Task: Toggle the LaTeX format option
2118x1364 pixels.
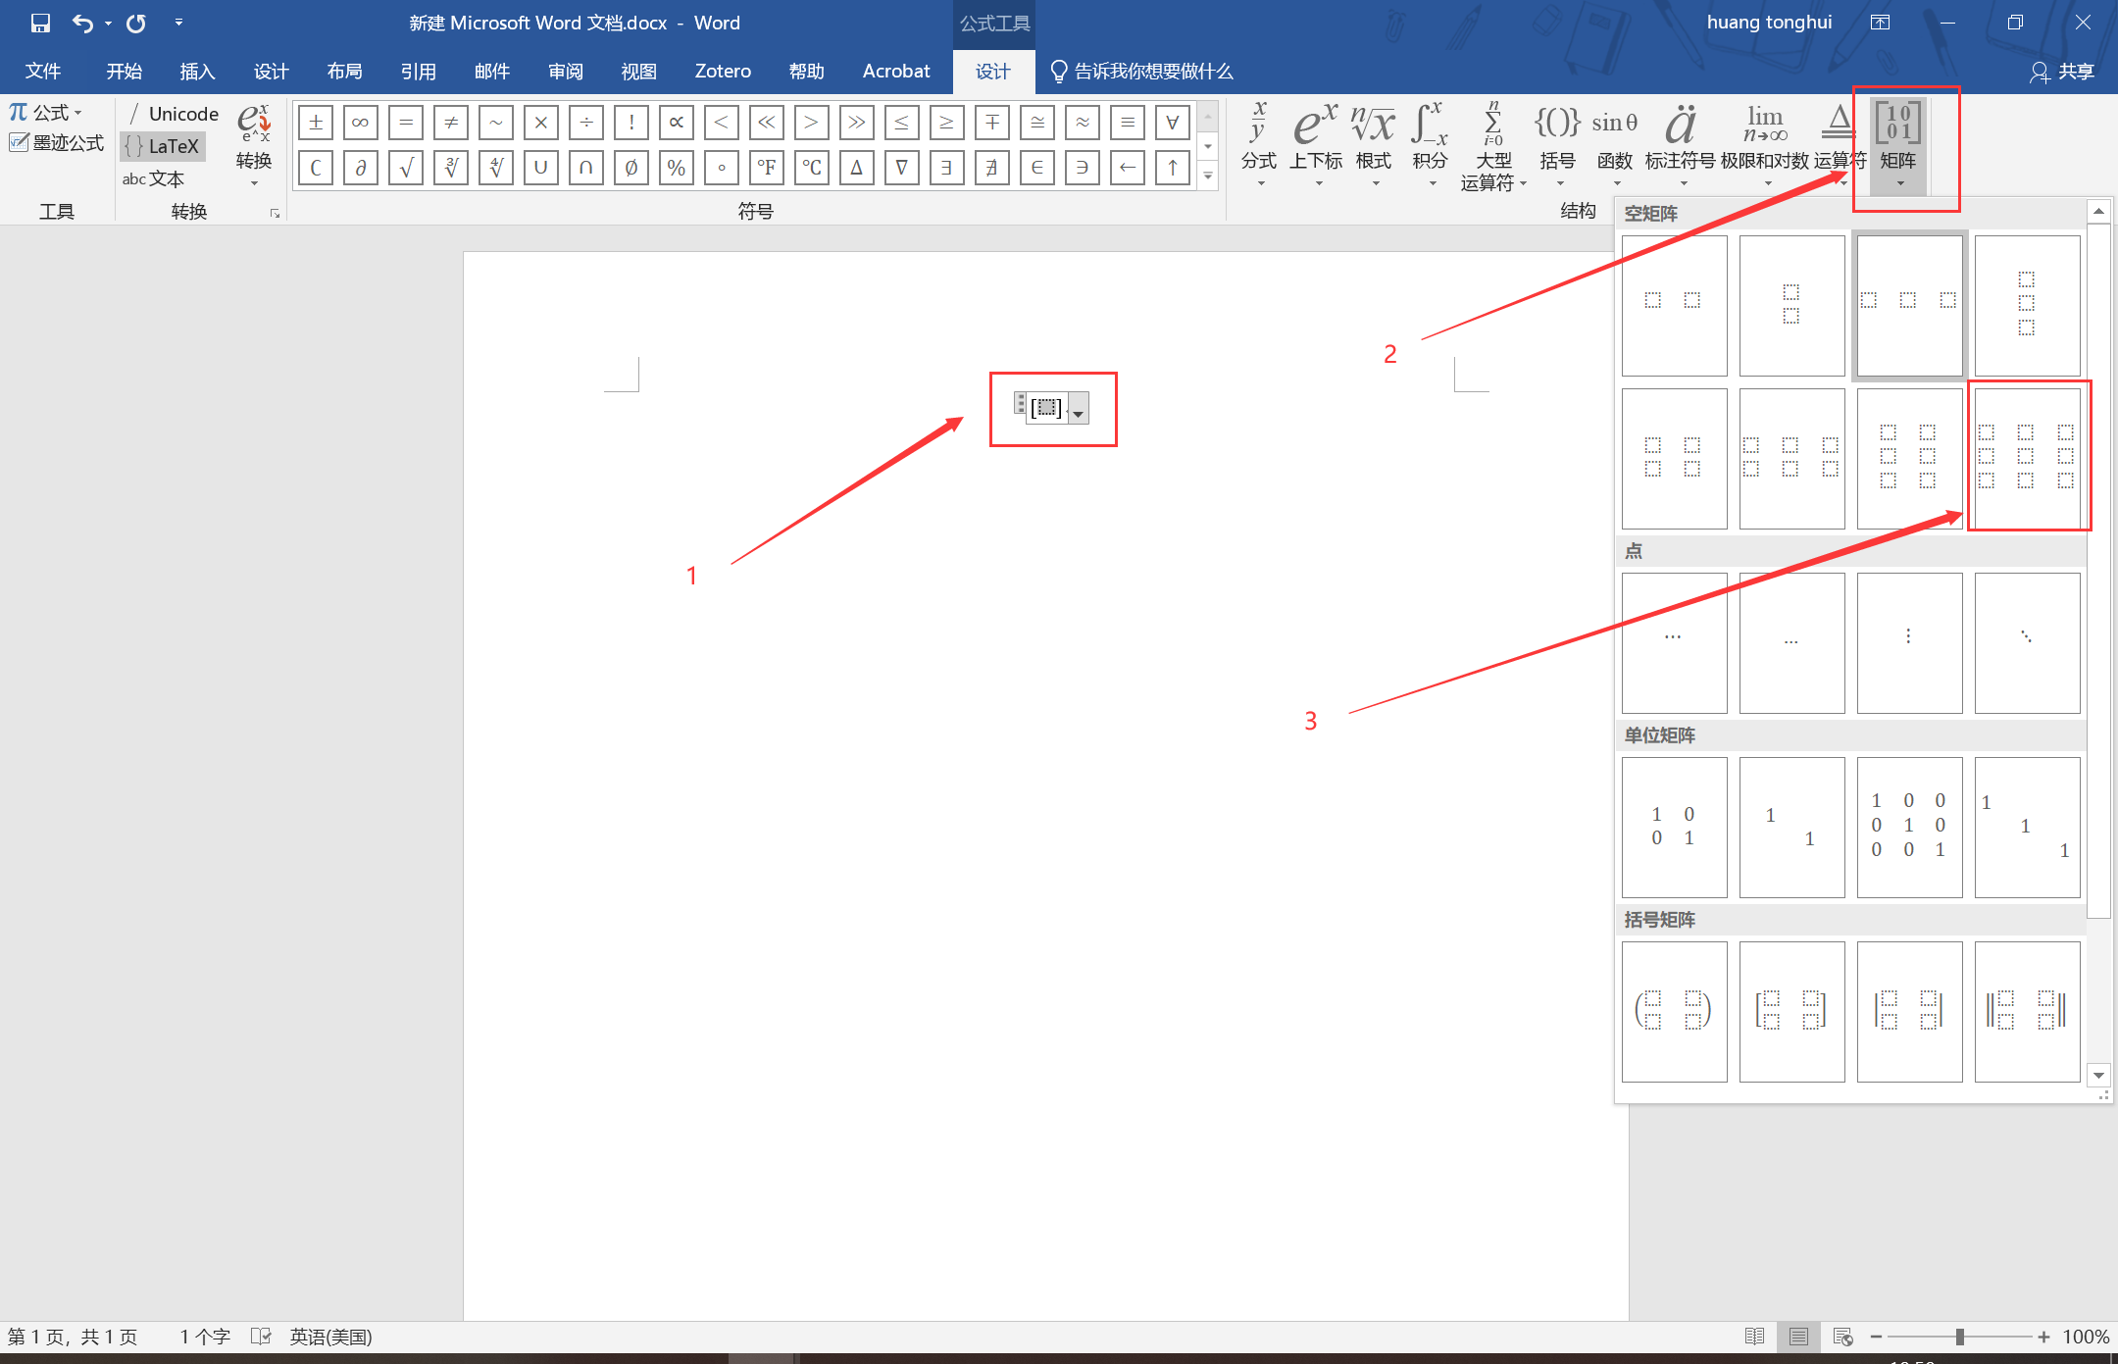Action: click(164, 146)
